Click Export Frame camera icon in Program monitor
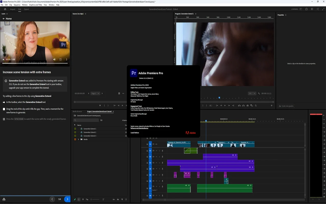Image resolution: width=326 pixels, height=204 pixels. 248,106
